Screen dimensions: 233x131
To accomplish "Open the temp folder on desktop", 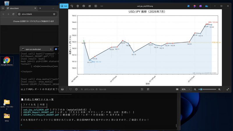I will tap(7, 117).
